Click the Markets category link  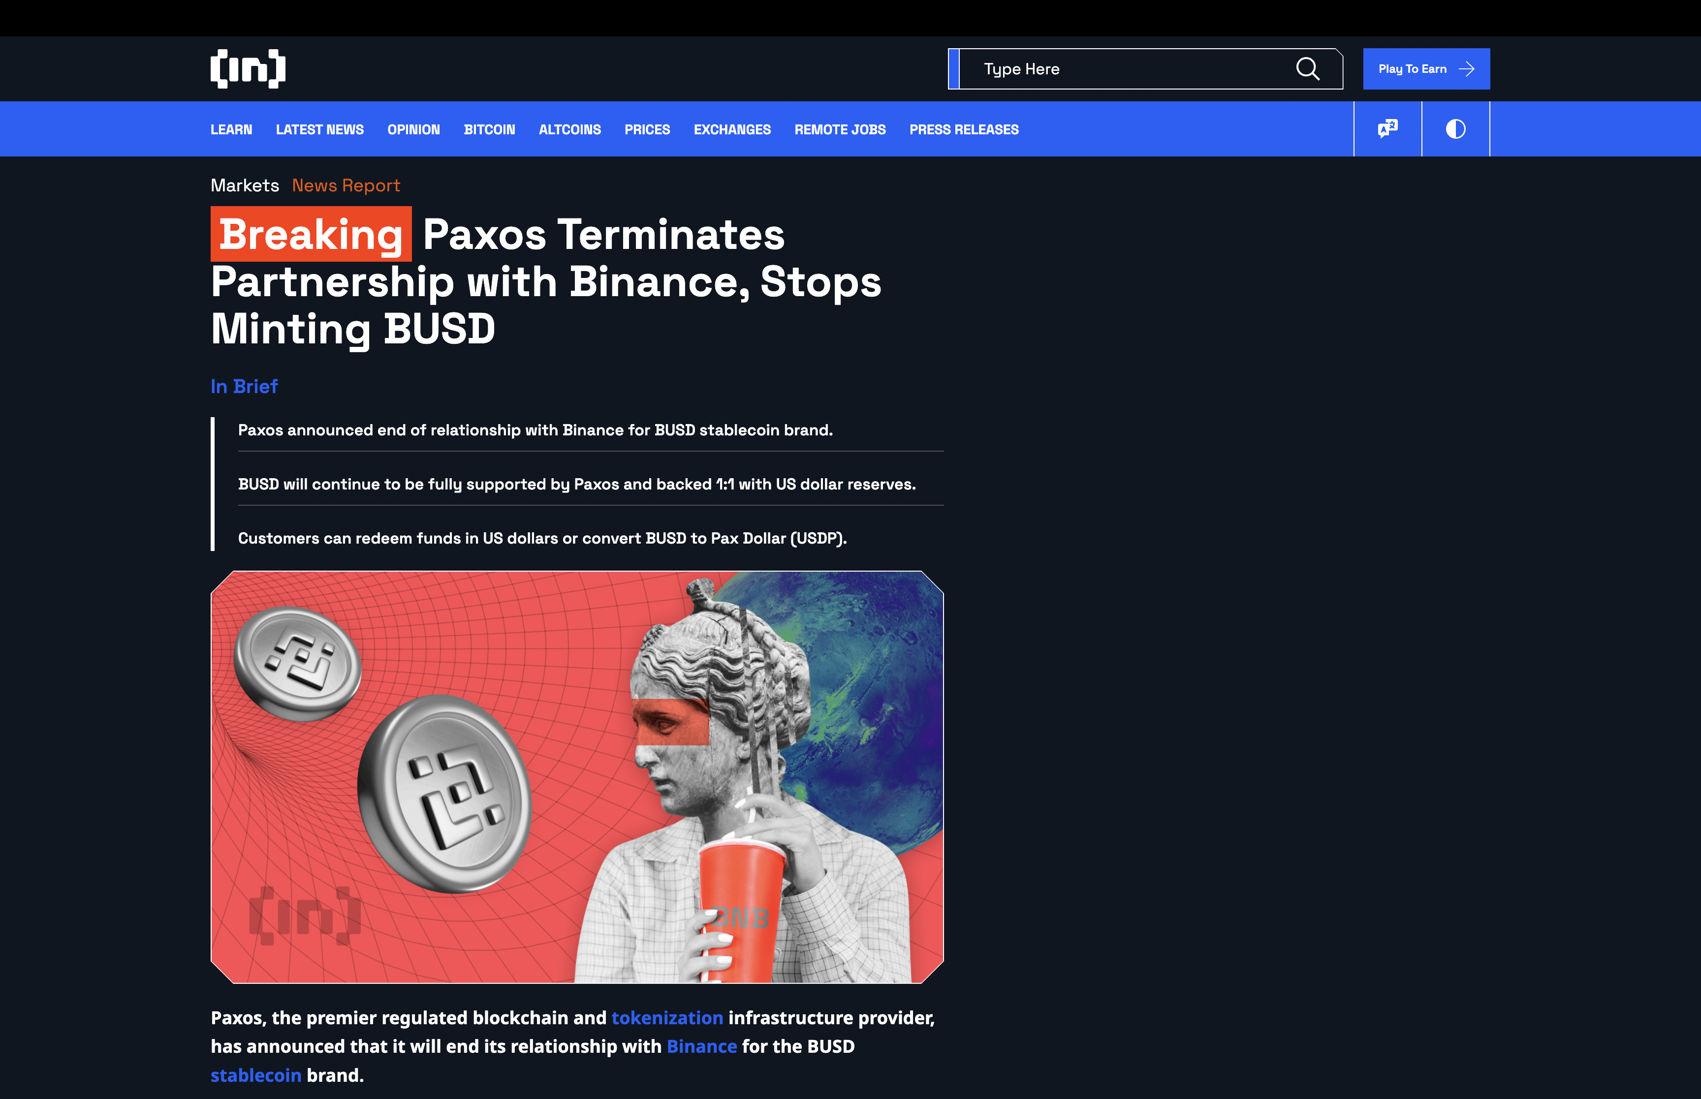(245, 185)
